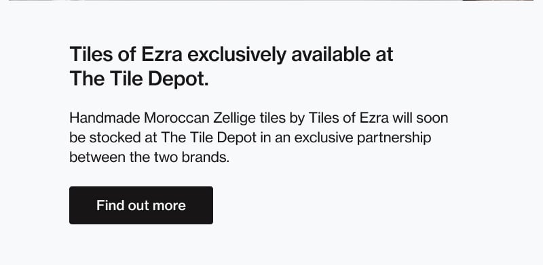Click the word 'Ezra' in the heading
The width and height of the screenshot is (543, 265).
click(x=162, y=54)
